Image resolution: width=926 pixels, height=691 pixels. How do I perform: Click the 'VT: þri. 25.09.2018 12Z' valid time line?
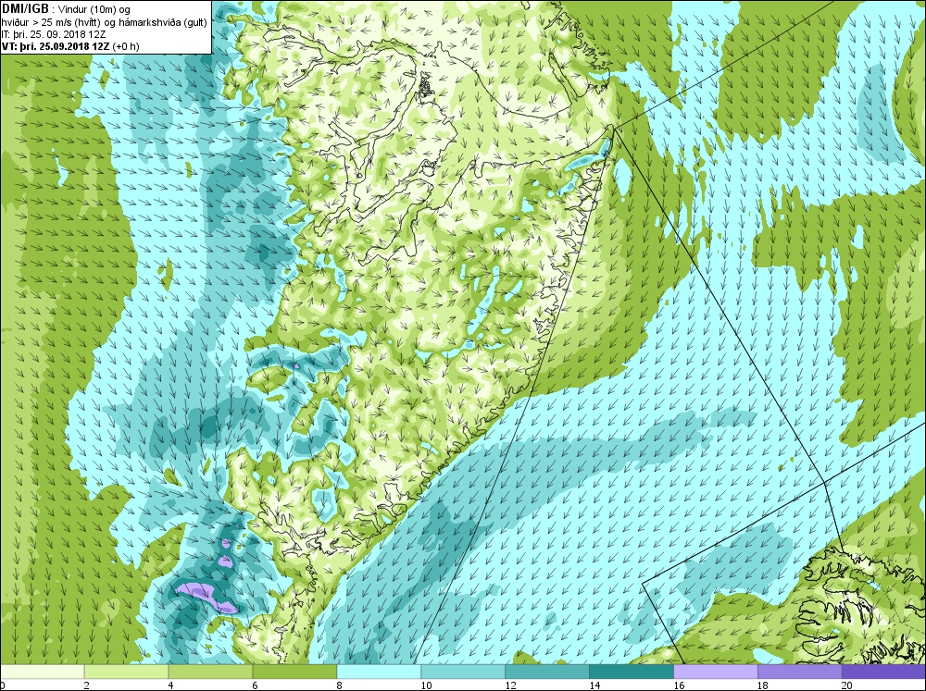point(70,46)
